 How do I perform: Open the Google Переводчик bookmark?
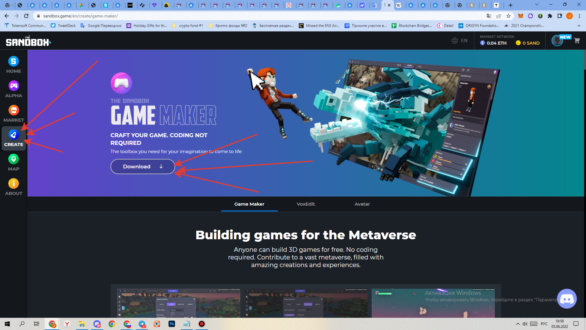point(101,26)
